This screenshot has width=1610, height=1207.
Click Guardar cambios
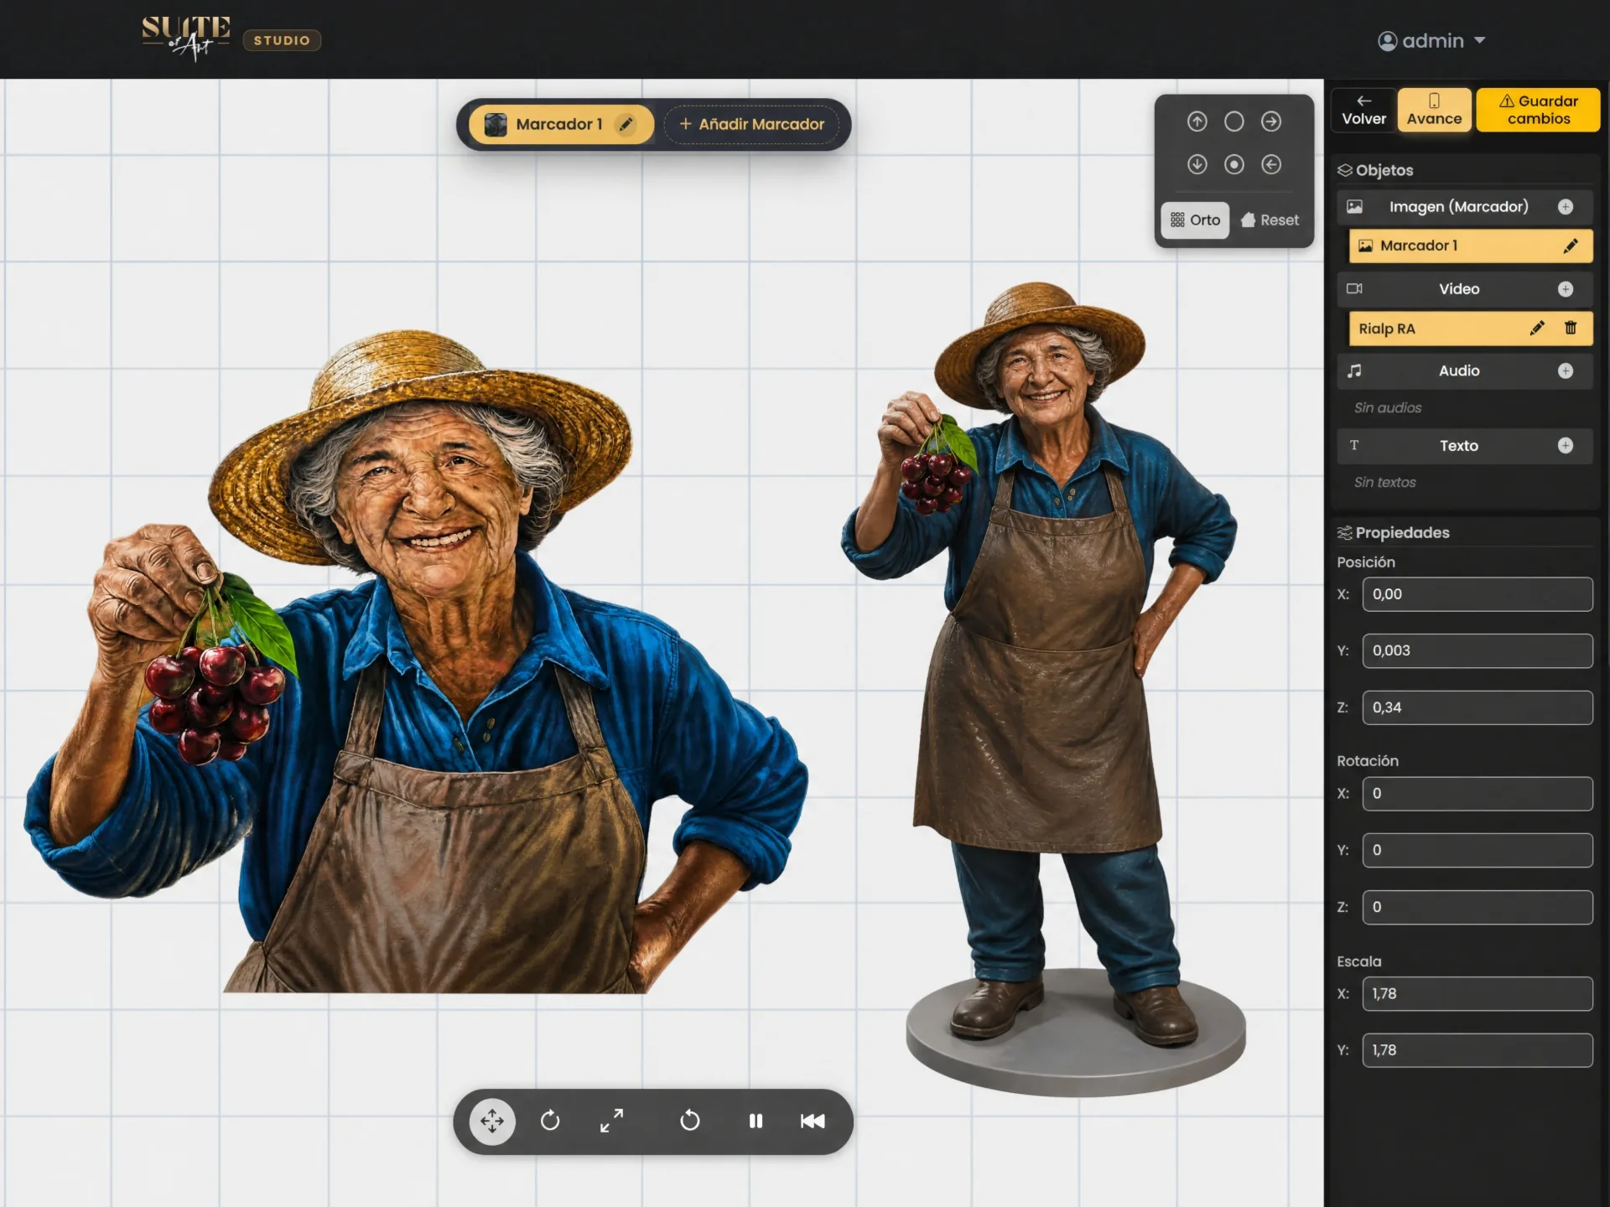(1538, 110)
